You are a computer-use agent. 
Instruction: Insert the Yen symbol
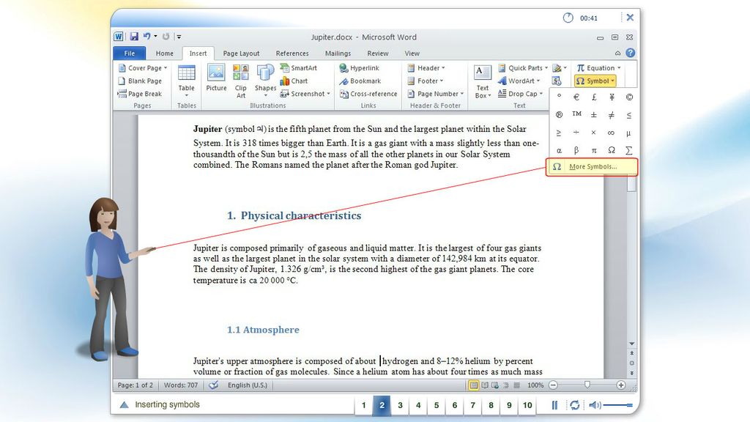(612, 97)
